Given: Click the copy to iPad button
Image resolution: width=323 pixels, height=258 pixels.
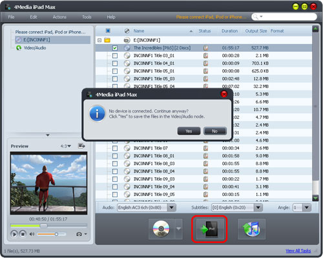Looking at the screenshot, I should 209,229.
